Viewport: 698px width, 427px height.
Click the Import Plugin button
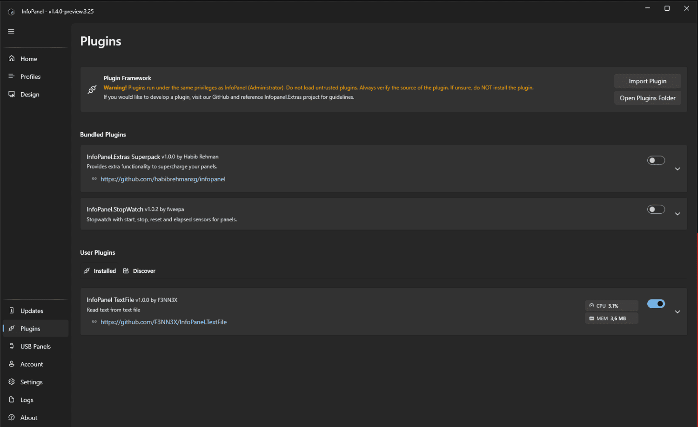point(647,81)
